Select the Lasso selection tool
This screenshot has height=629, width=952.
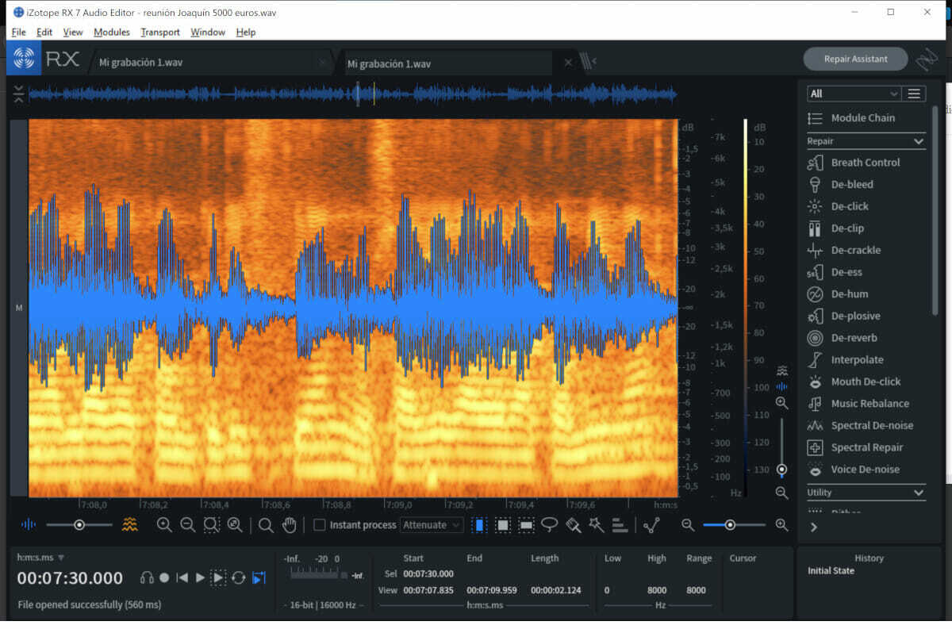tap(549, 525)
